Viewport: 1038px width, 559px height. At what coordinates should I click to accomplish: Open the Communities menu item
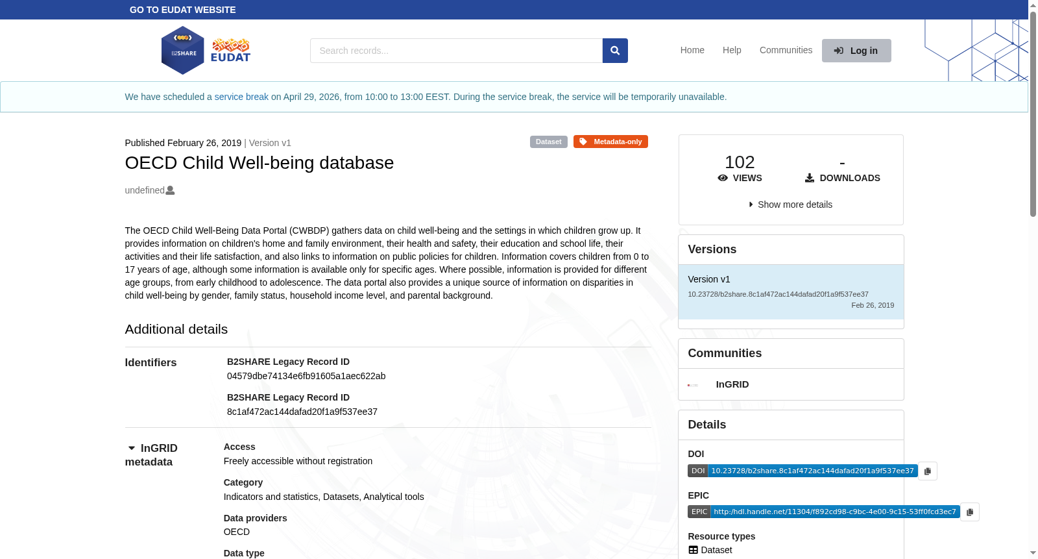pos(786,50)
